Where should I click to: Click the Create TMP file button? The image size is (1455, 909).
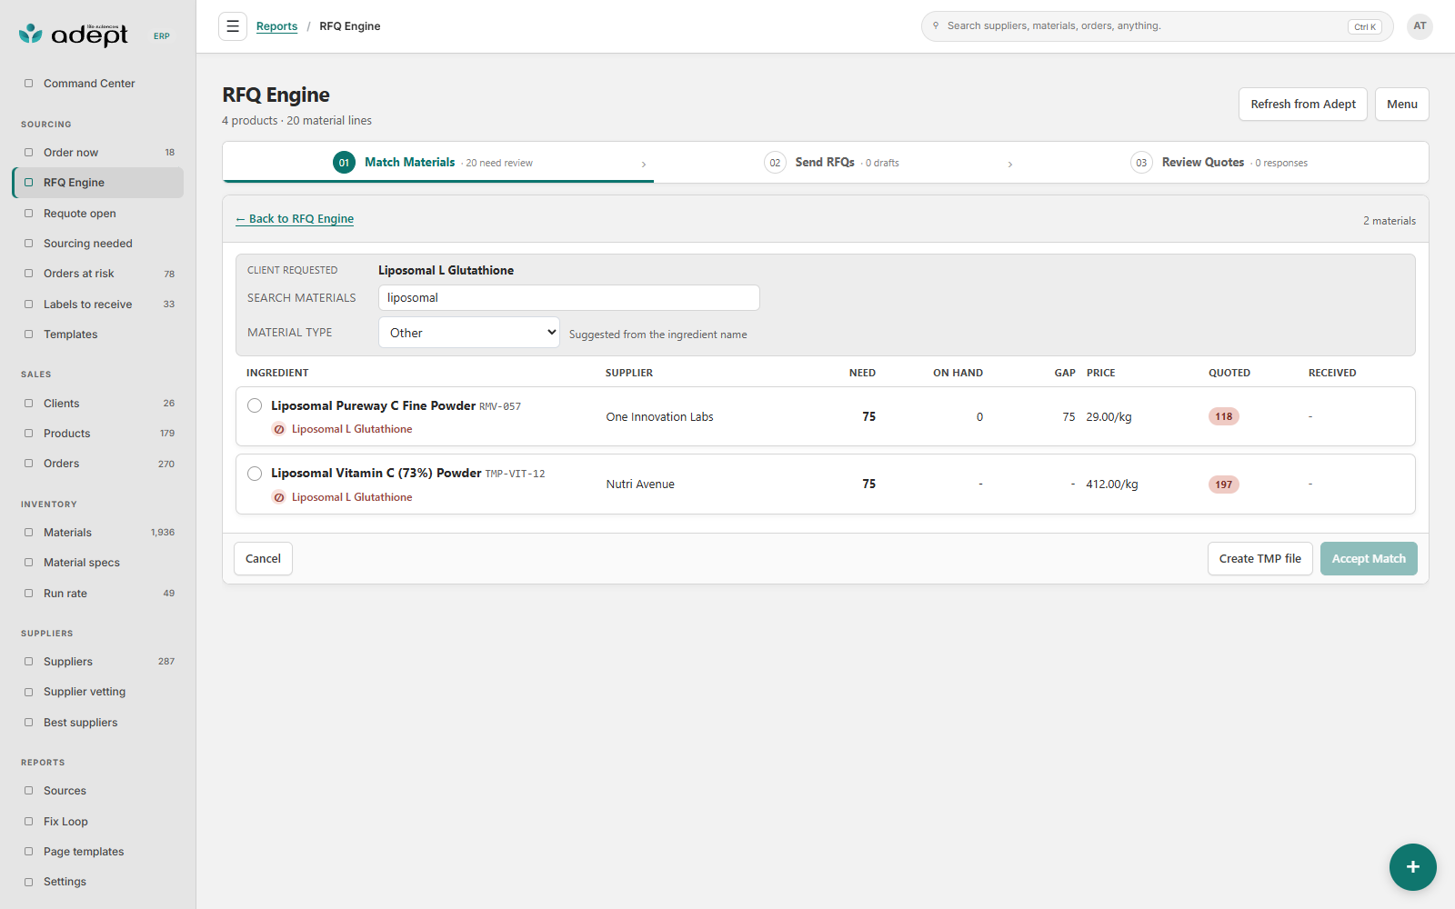tap(1259, 559)
